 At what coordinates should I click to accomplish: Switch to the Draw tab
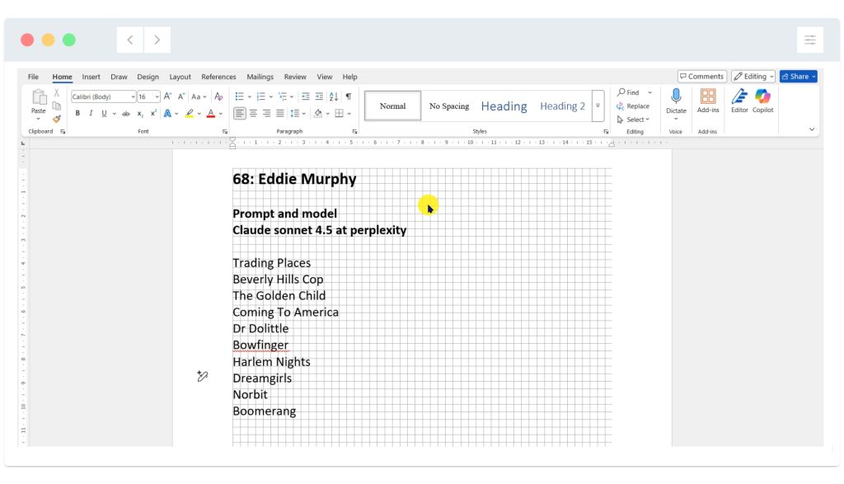(119, 77)
